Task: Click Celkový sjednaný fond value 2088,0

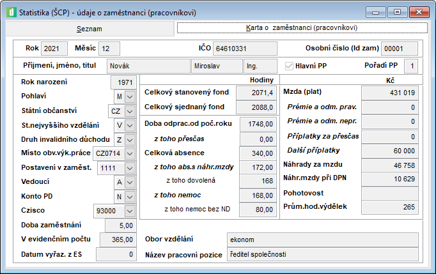Action: 256,107
